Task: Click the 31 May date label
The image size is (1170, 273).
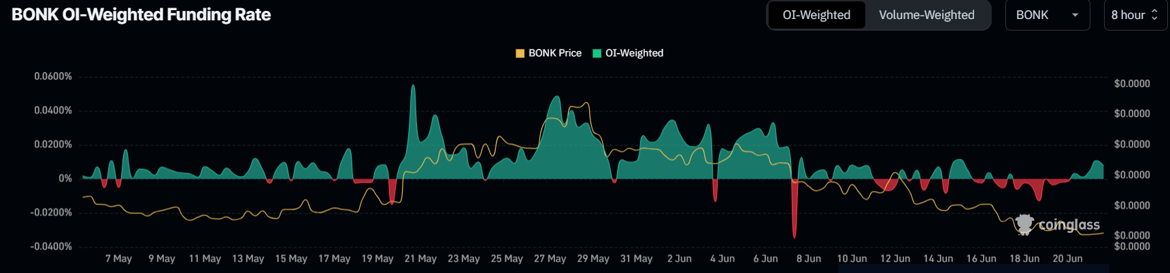Action: coord(636,259)
